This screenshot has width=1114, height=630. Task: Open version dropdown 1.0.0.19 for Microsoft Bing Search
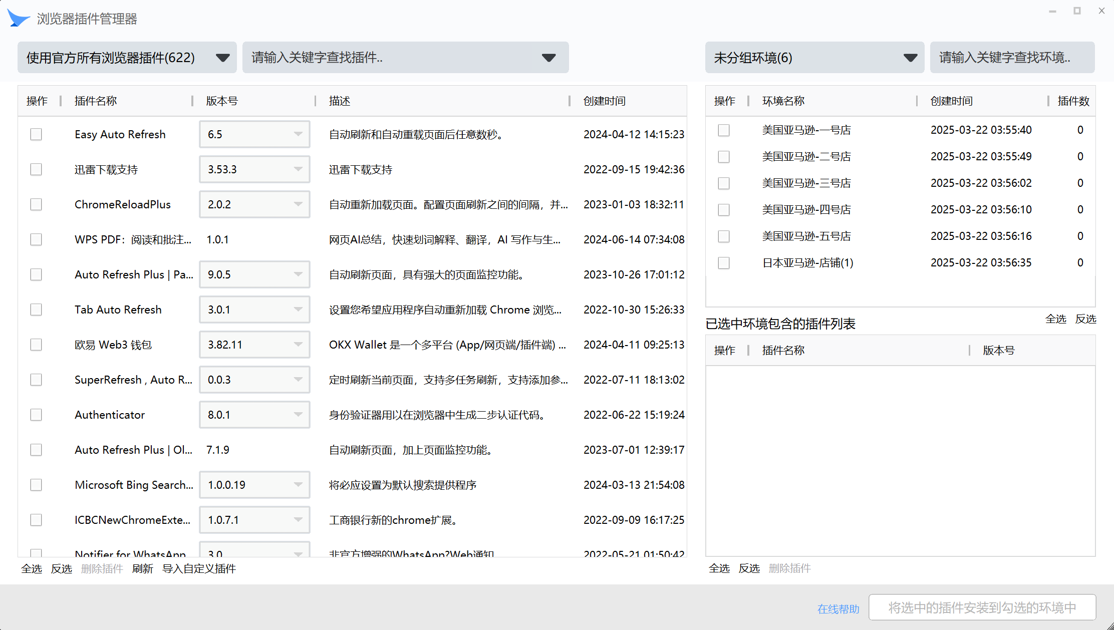click(254, 485)
